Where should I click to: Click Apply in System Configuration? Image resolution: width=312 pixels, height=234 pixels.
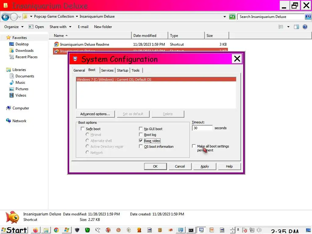204,166
